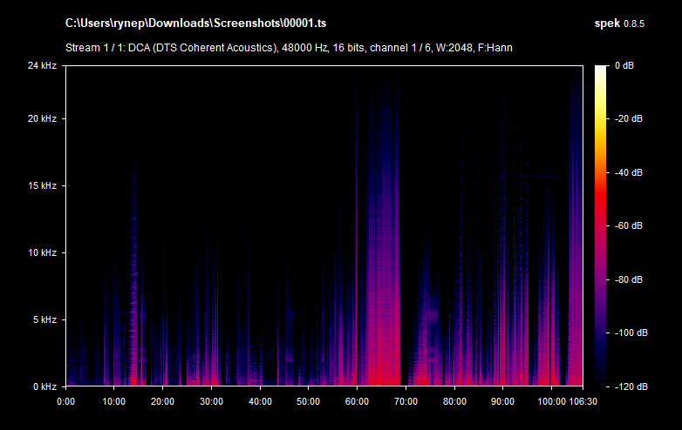Click the bright spectrogram band near 65 minutes
This screenshot has height=430, width=682.
382,261
